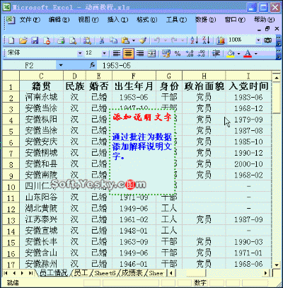This screenshot has height=288, width=283.
Task: Click the vertical scrollbar down arrow
Action: (x=277, y=265)
